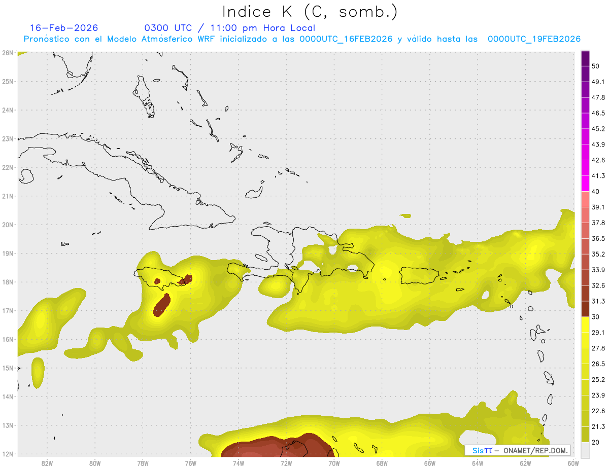Click the latitude label '20N'
The width and height of the screenshot is (609, 470).
pyautogui.click(x=7, y=225)
